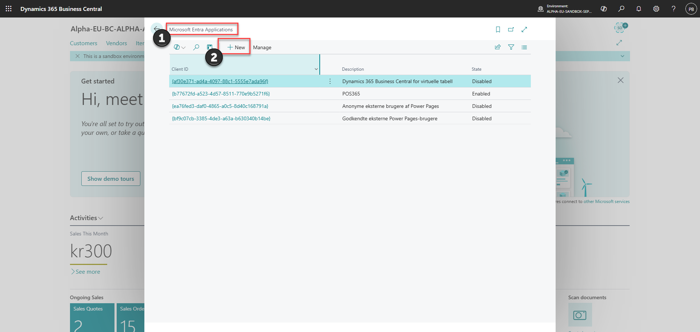Image resolution: width=700 pixels, height=332 pixels.
Task: Open other Microsoft services link
Action: [607, 202]
